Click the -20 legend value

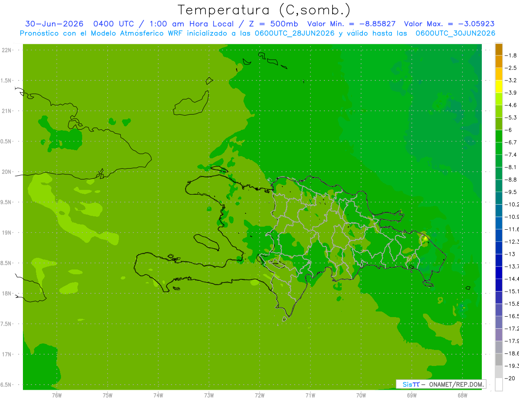[510, 378]
